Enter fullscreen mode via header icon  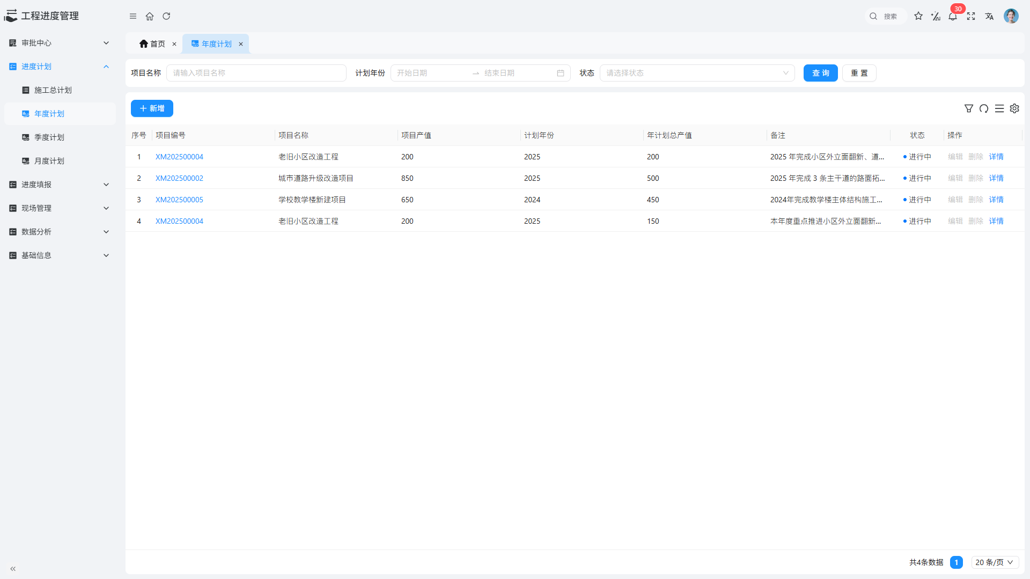tap(971, 17)
